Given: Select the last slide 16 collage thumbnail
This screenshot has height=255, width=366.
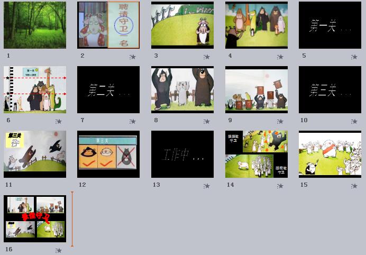Looking at the screenshot, I should click(x=35, y=219).
